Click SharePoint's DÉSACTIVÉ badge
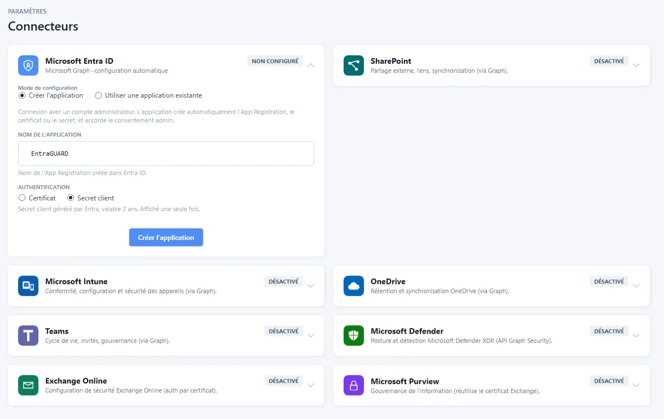 609,61
